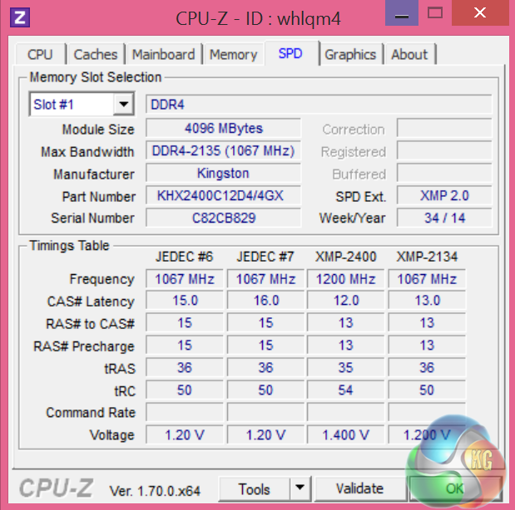Go to the Memory tab
This screenshot has width=515, height=510.
233,55
